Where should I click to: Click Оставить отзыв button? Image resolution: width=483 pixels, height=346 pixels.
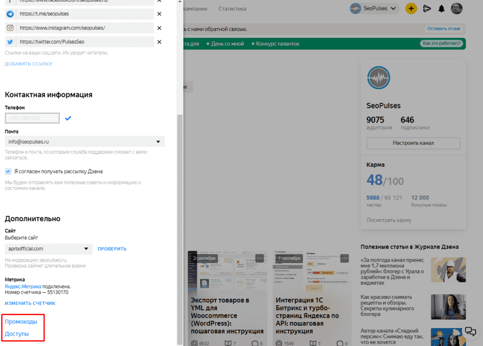click(443, 29)
